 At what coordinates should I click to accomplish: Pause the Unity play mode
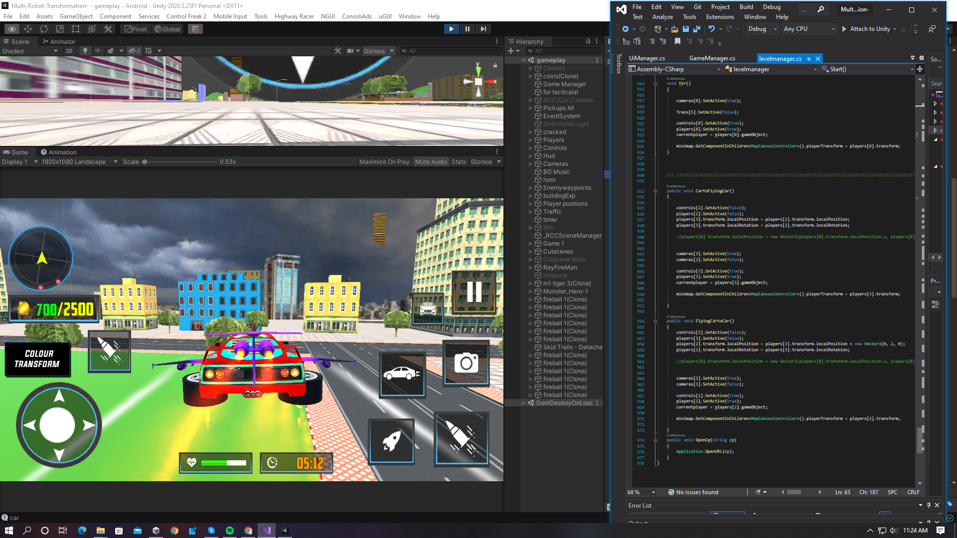(x=467, y=29)
